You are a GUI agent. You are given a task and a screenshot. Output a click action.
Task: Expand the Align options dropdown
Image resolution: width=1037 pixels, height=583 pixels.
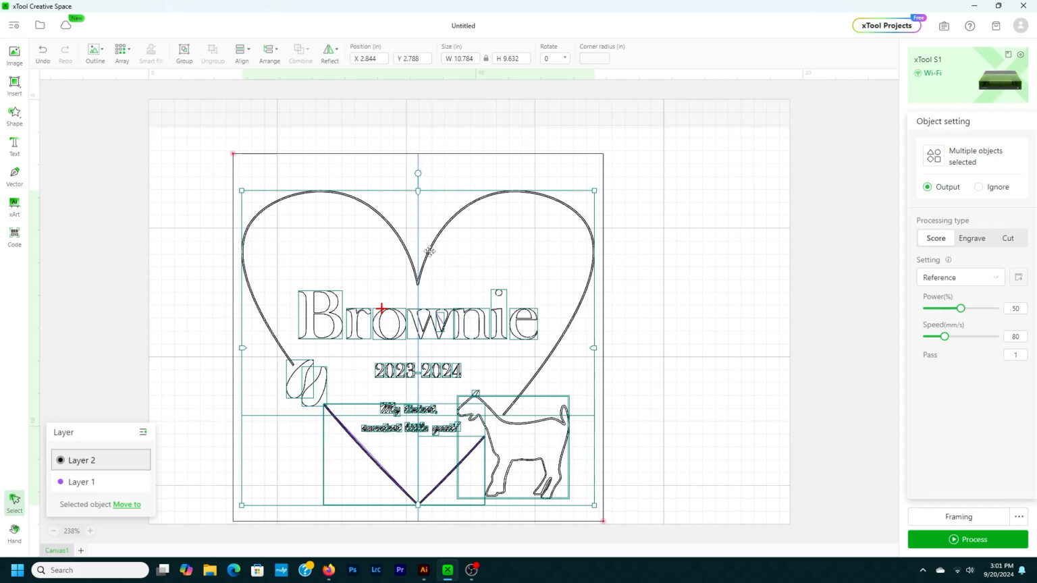coord(242,53)
